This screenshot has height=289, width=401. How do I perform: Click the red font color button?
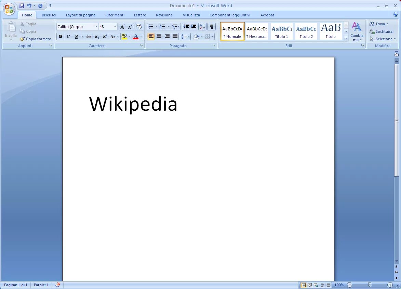[x=136, y=37]
